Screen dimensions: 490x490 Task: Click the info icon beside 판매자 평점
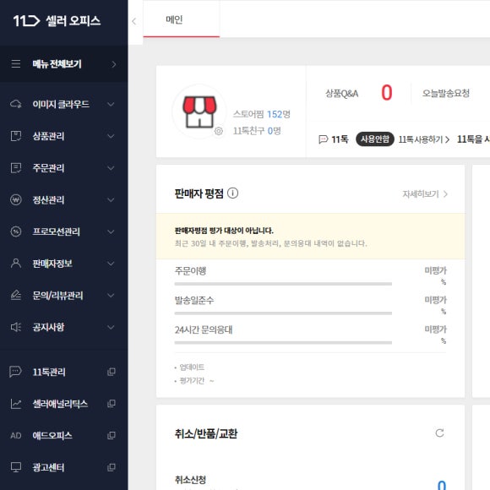pyautogui.click(x=232, y=193)
